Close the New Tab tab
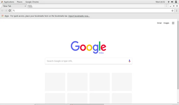The image size is (179, 105). pos(25,6)
